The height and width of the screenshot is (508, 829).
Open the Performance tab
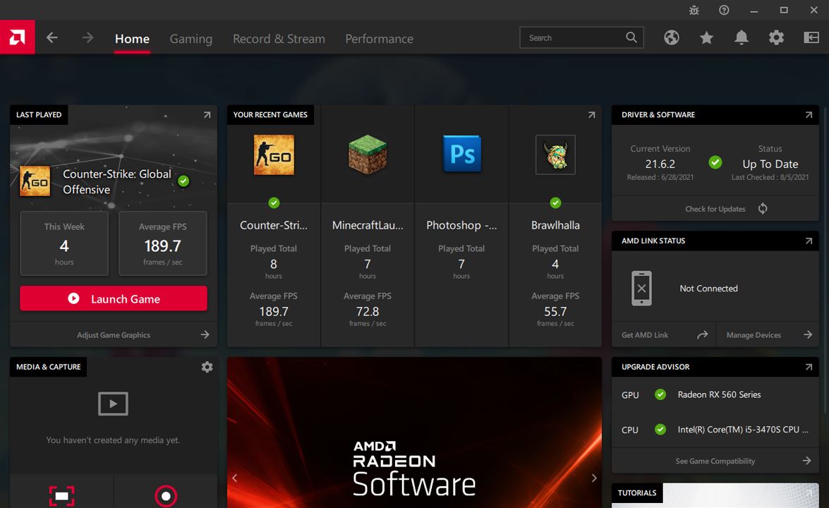[x=379, y=39]
